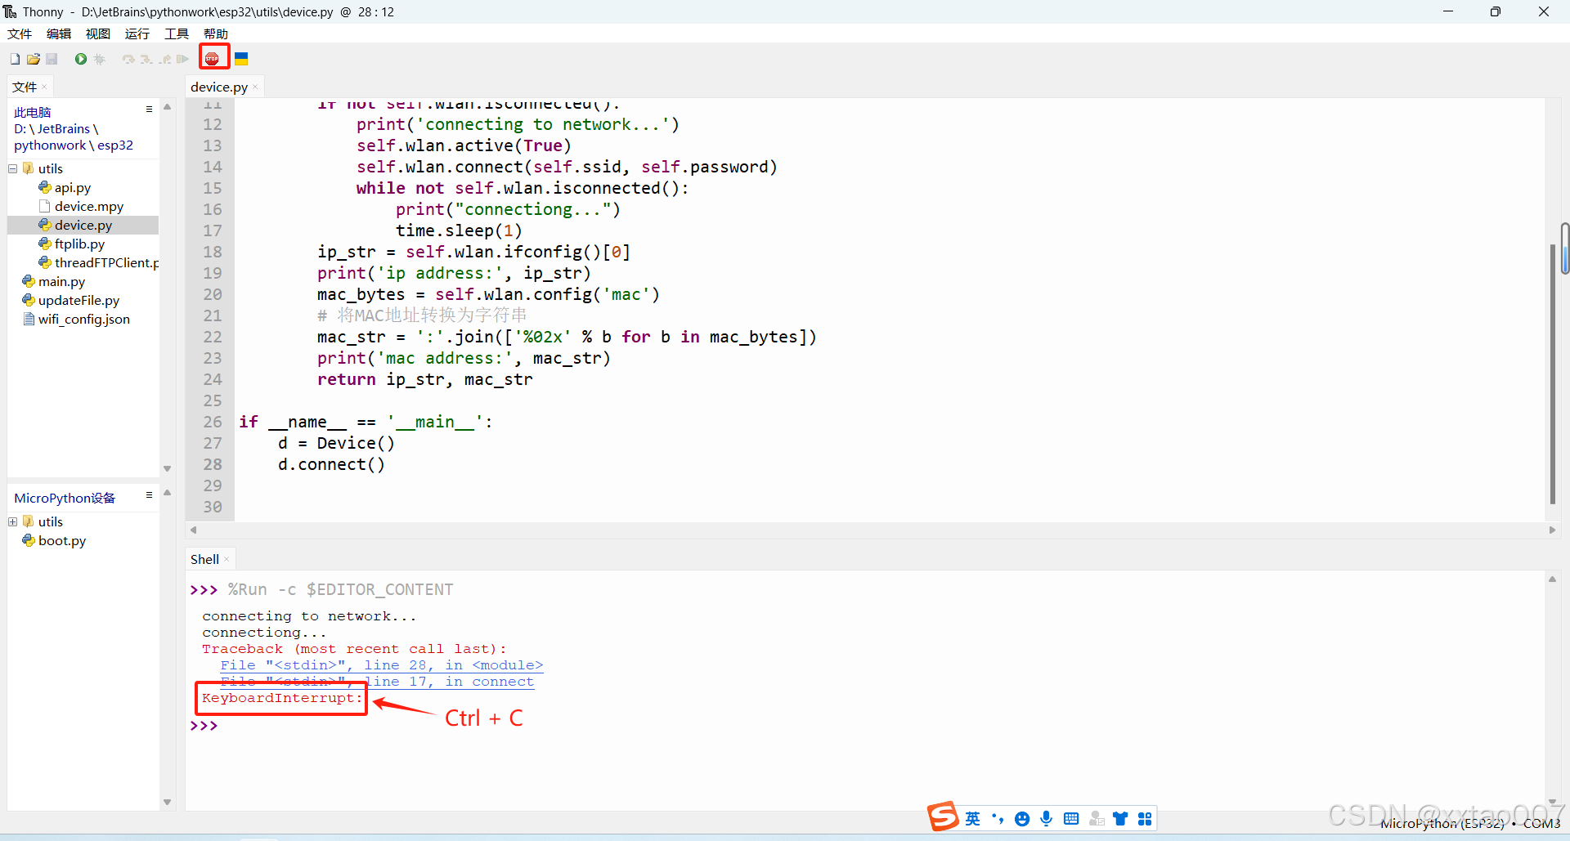Open the emoji panel on Sogou bar

click(1023, 818)
